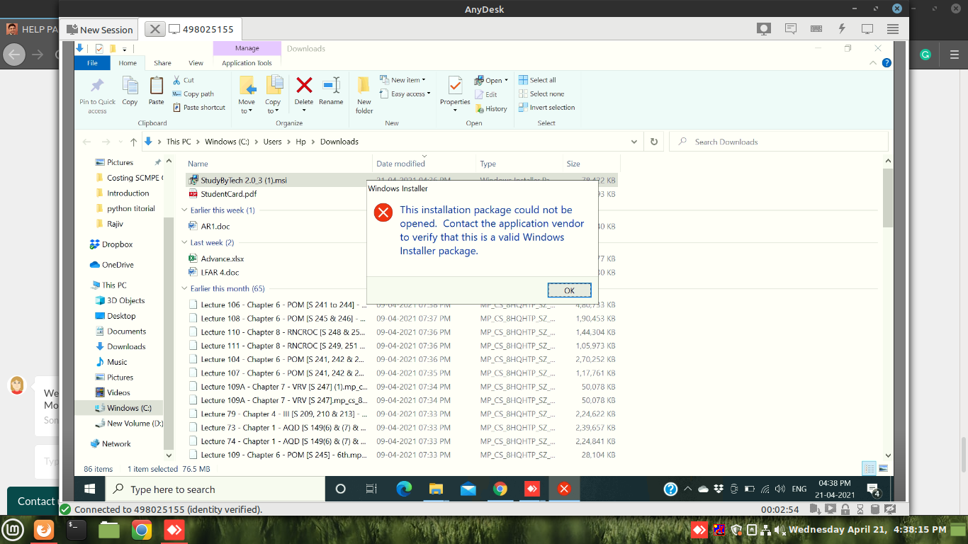Image resolution: width=968 pixels, height=544 pixels.
Task: Click OK in the Windows Installer dialog
Action: pos(569,290)
